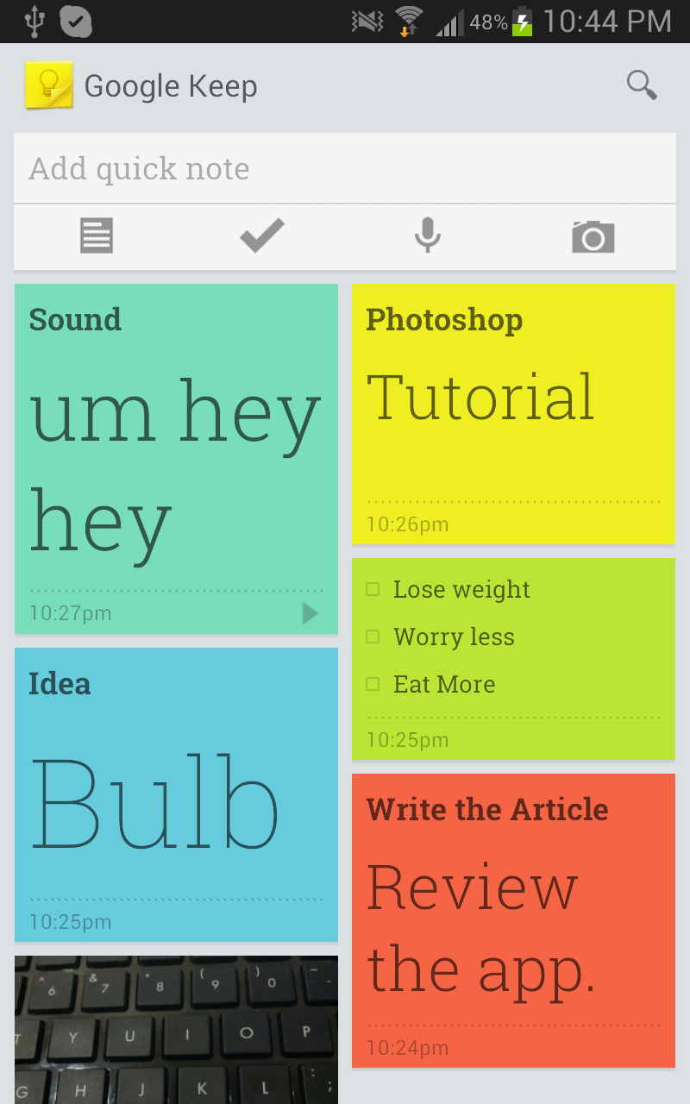Create a new text note icon
The image size is (690, 1104).
[x=97, y=236]
